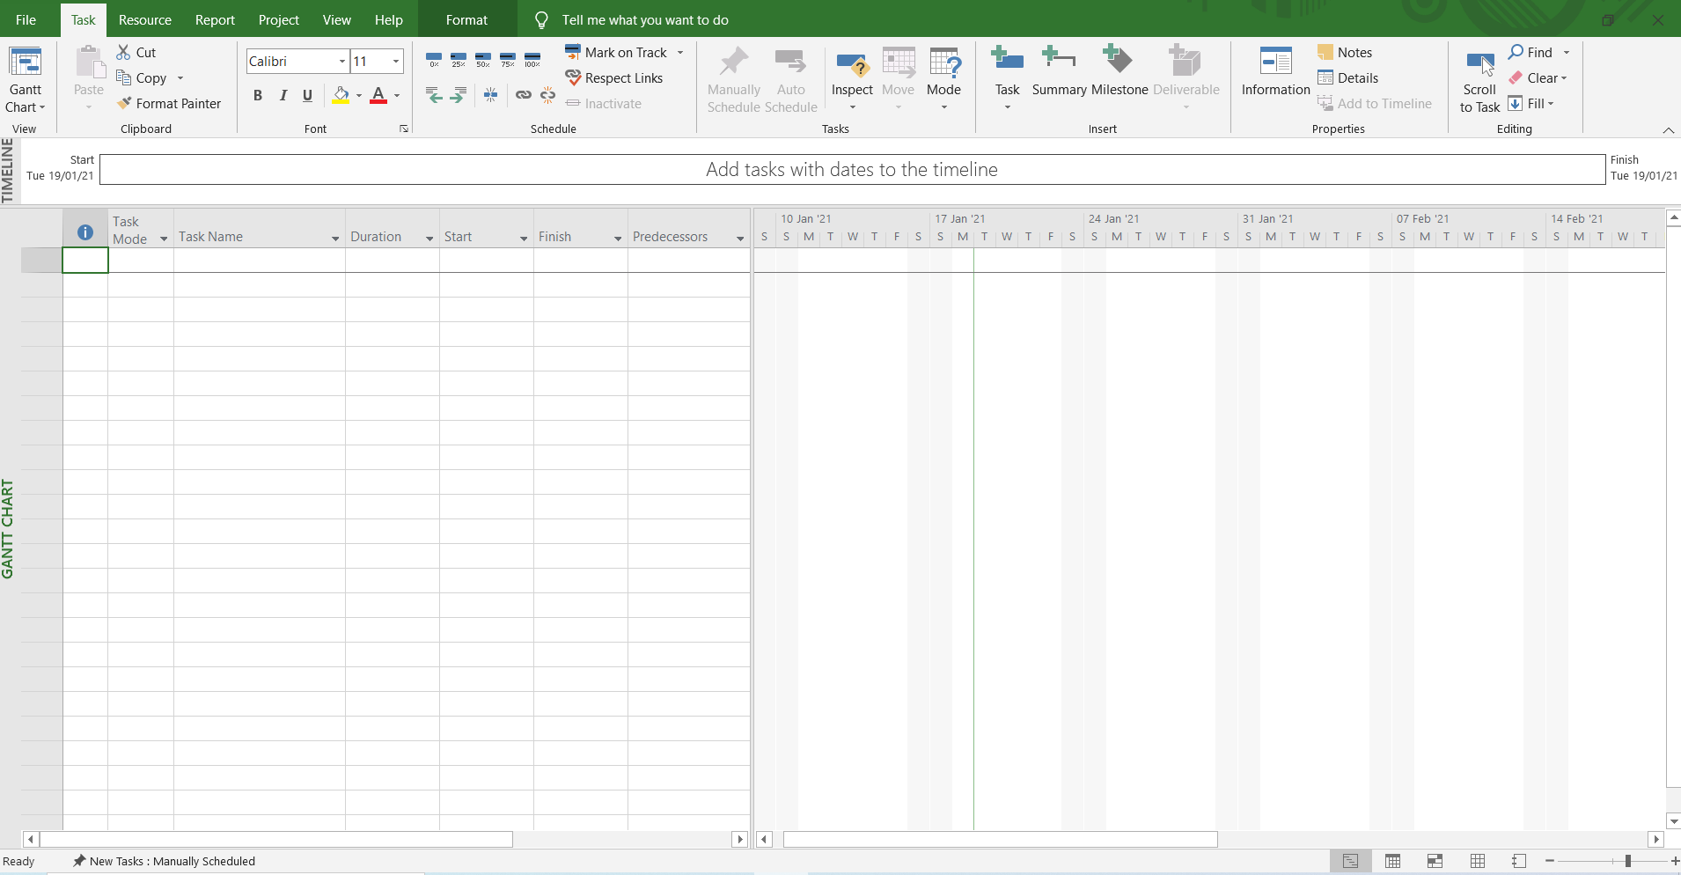Click the info indicator column header
This screenshot has width=1681, height=875.
click(x=85, y=232)
